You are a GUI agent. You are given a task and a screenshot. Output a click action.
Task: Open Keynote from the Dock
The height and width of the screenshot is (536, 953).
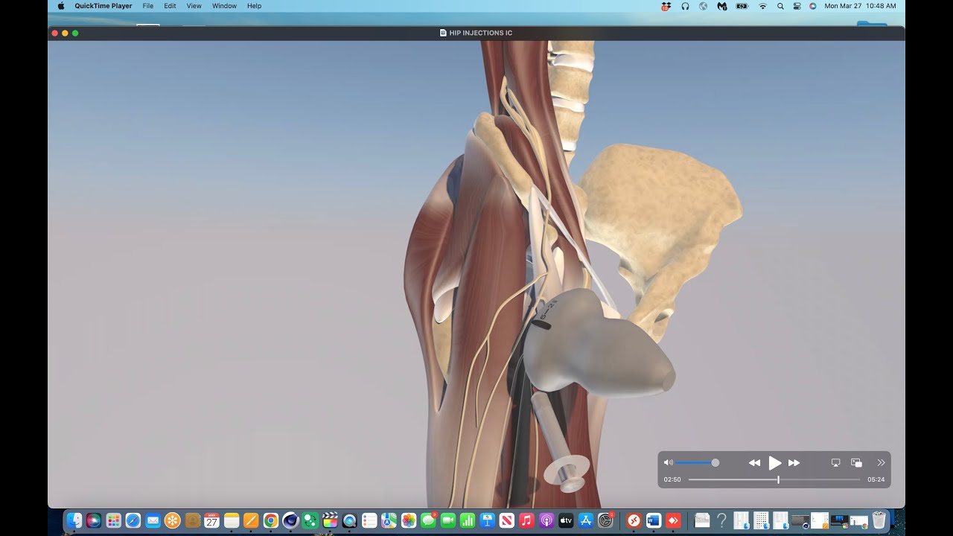pyautogui.click(x=488, y=520)
